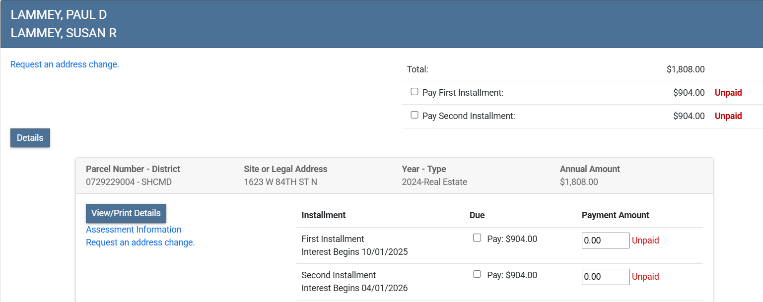This screenshot has width=763, height=302.
Task: Click the top Request an address change link
Action: pos(65,64)
